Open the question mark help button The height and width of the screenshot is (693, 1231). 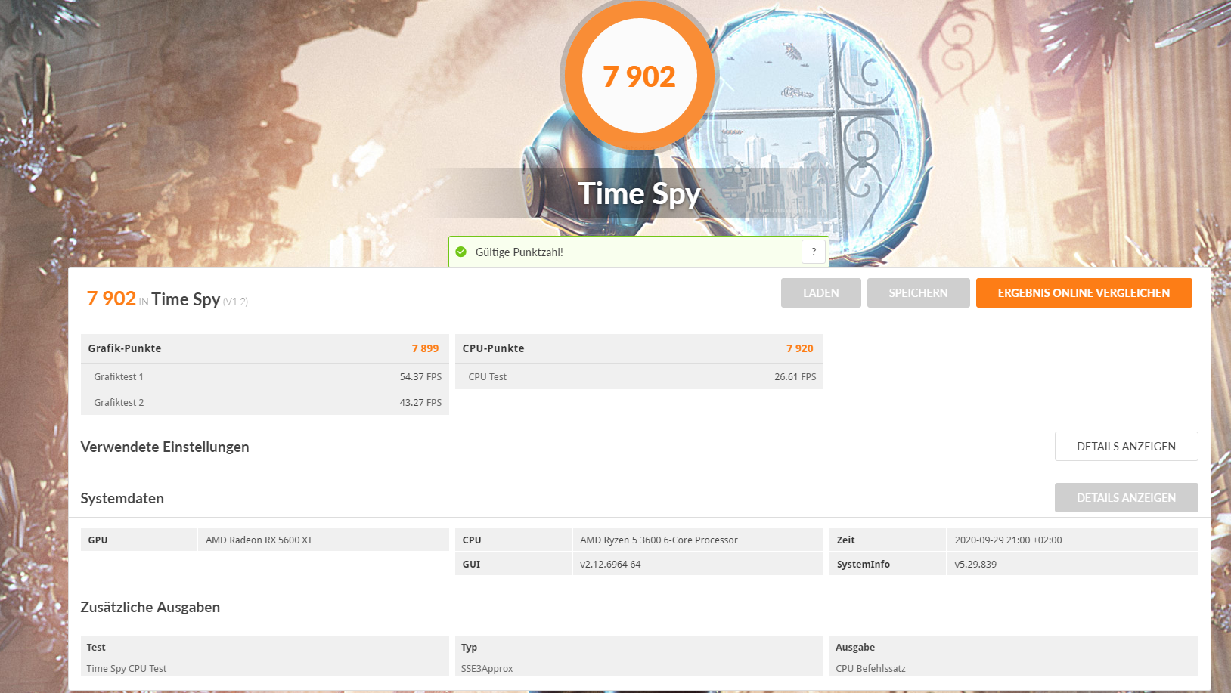[x=814, y=252]
